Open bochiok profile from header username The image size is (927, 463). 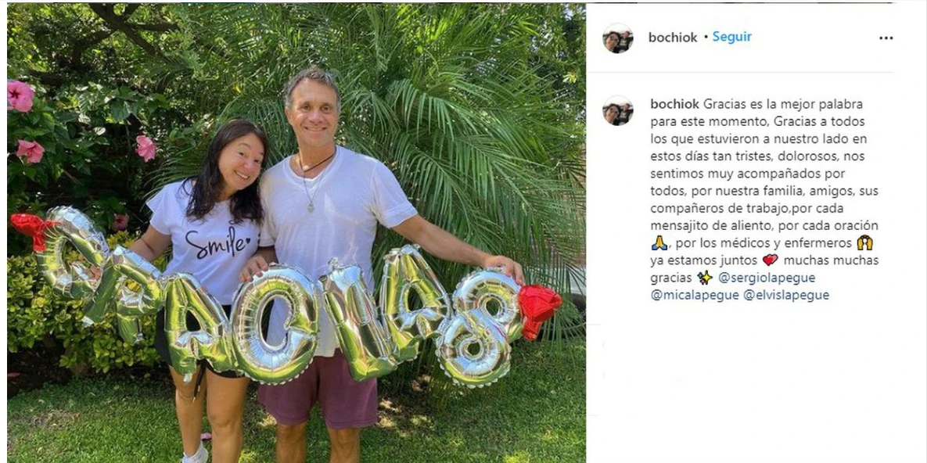coord(673,38)
